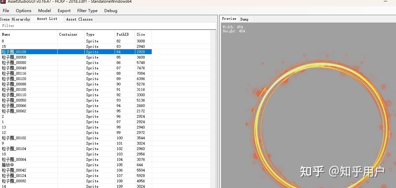Open the Debug menu

pos(111,10)
